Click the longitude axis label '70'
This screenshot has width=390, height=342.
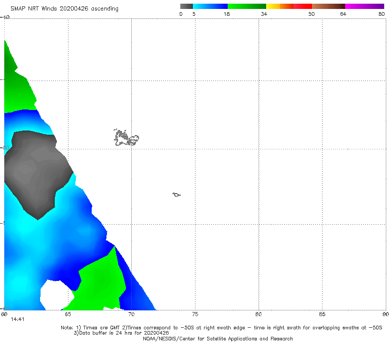131,314
